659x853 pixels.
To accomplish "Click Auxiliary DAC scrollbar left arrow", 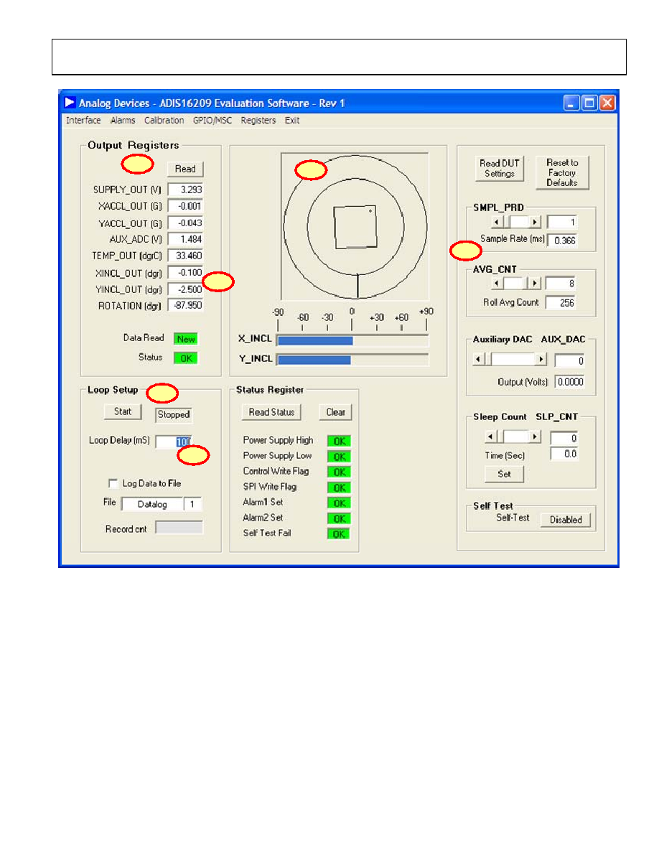I will coord(478,359).
